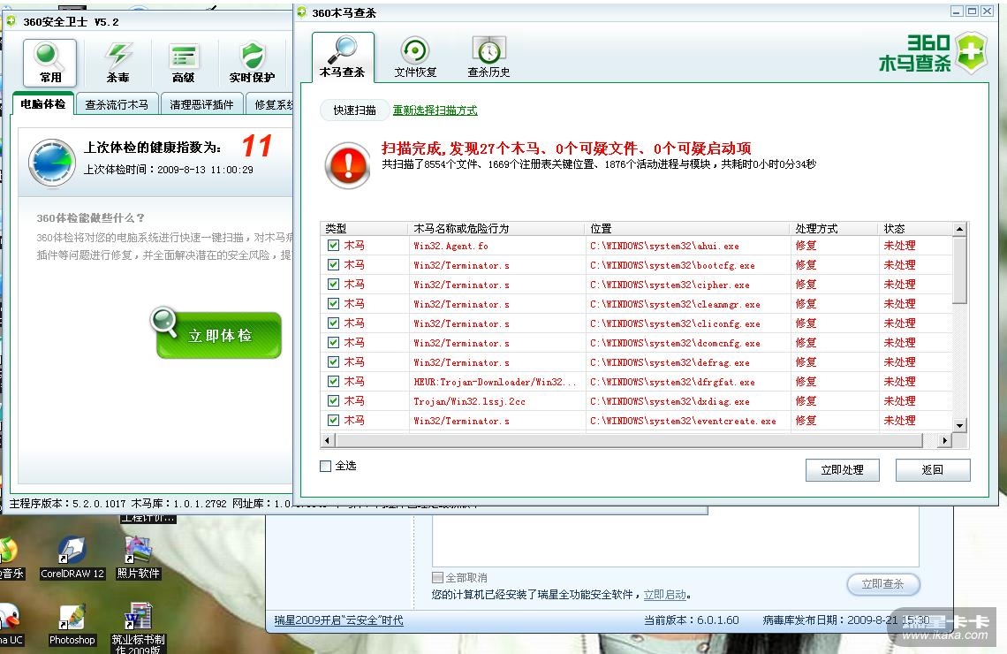Open the CorelDRAW 12 desktop shortcut
The image size is (1007, 654).
72,558
